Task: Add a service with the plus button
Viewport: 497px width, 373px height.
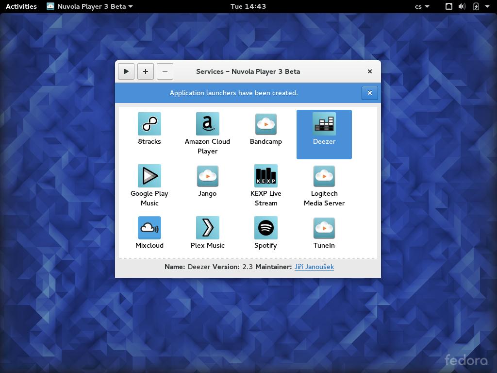Action: pos(146,71)
